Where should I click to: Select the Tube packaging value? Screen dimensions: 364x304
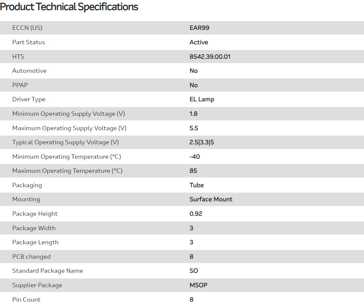point(197,185)
